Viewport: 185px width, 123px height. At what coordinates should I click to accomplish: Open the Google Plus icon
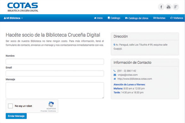tap(176, 7)
